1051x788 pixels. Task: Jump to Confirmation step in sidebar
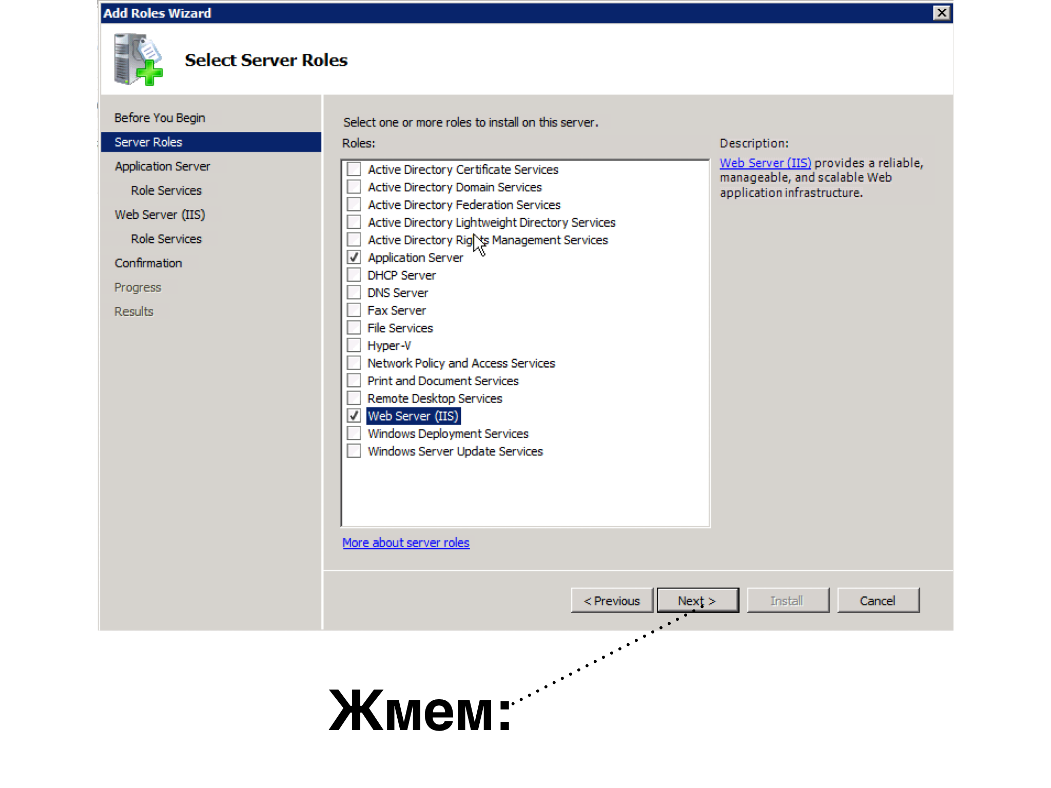148,263
